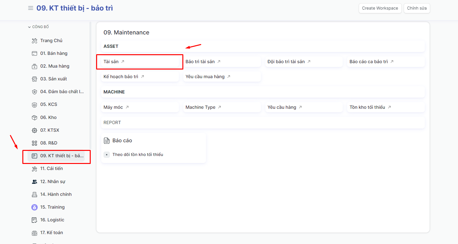Click the 01. Bán hàng card icon

[34, 54]
